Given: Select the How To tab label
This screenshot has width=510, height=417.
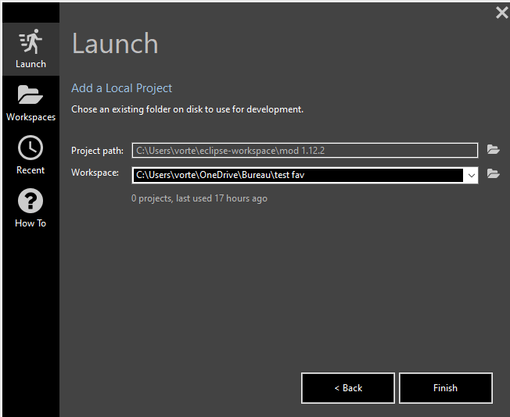Looking at the screenshot, I should (x=31, y=223).
